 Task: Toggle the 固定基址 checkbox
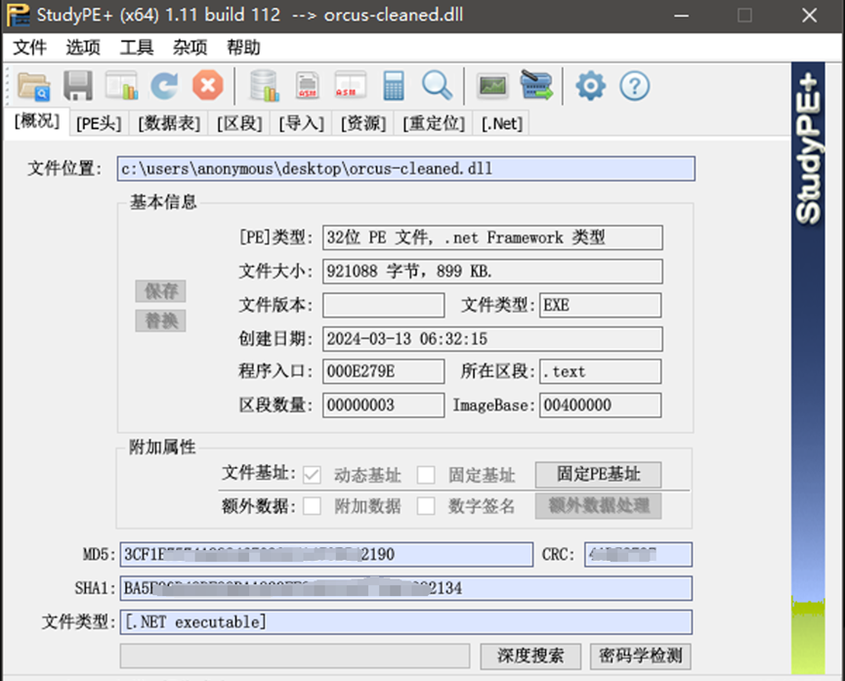(x=426, y=475)
